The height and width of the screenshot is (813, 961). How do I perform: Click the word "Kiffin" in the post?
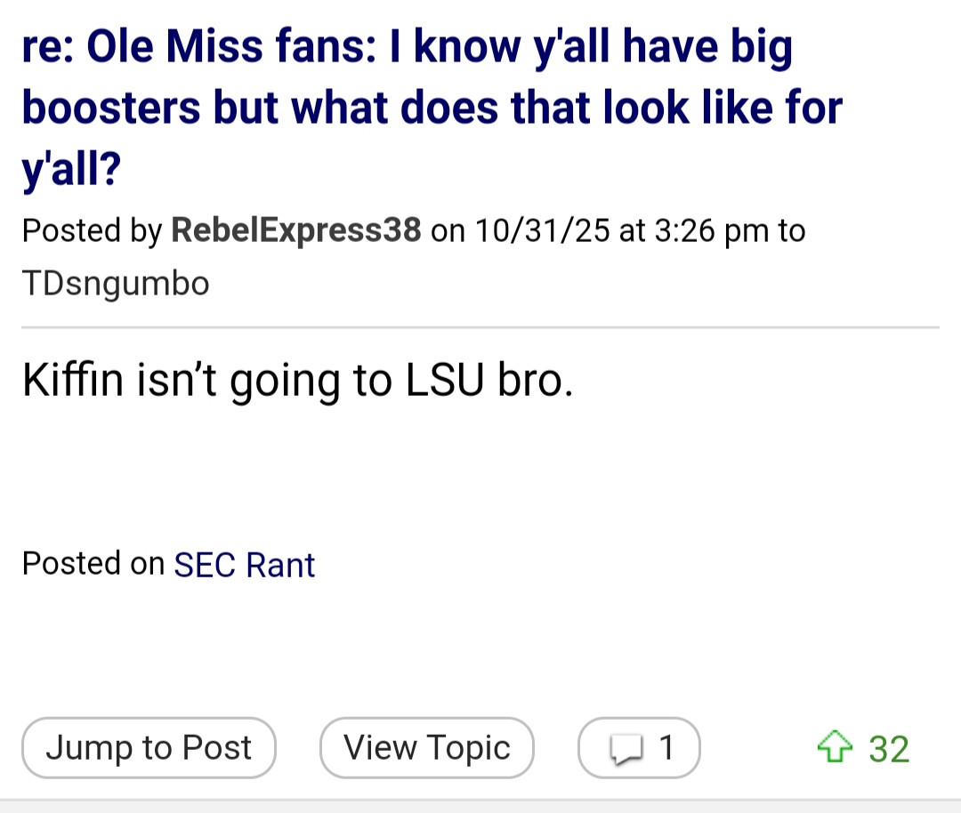pos(74,380)
